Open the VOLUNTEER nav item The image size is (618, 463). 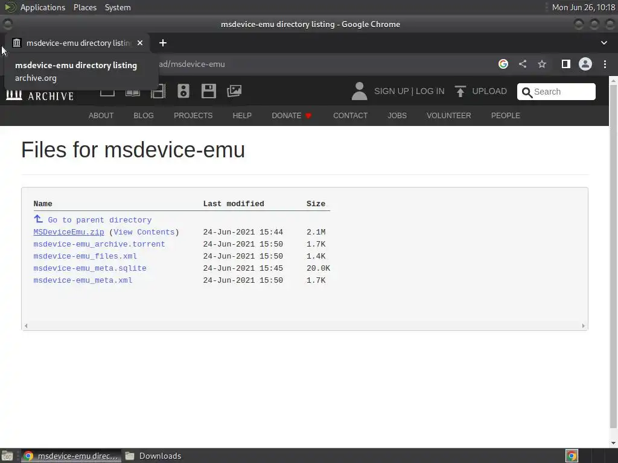(x=448, y=115)
